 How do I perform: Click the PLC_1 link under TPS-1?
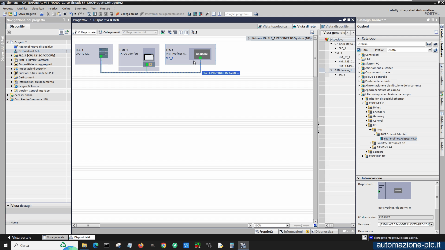click(x=169, y=58)
